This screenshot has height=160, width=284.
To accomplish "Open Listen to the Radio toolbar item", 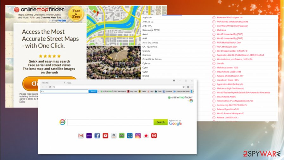I will pyautogui.click(x=181, y=91).
